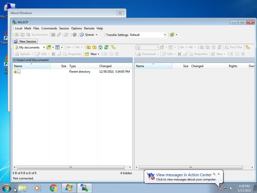The image size is (257, 193).
Task: Click the local Open Directory folder icon
Action: pyautogui.click(x=49, y=47)
